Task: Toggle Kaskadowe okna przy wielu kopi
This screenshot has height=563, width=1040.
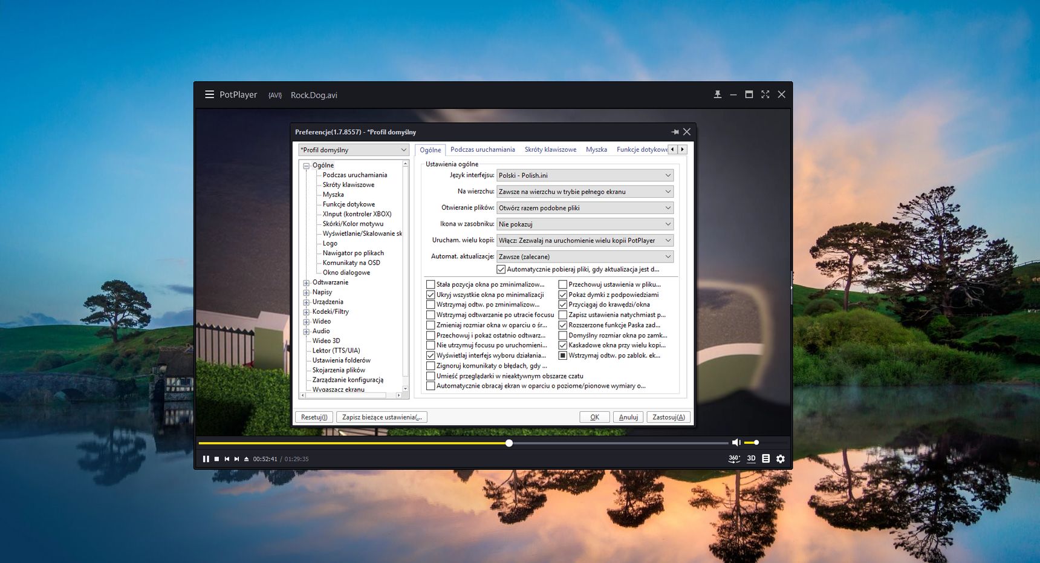Action: (x=562, y=345)
